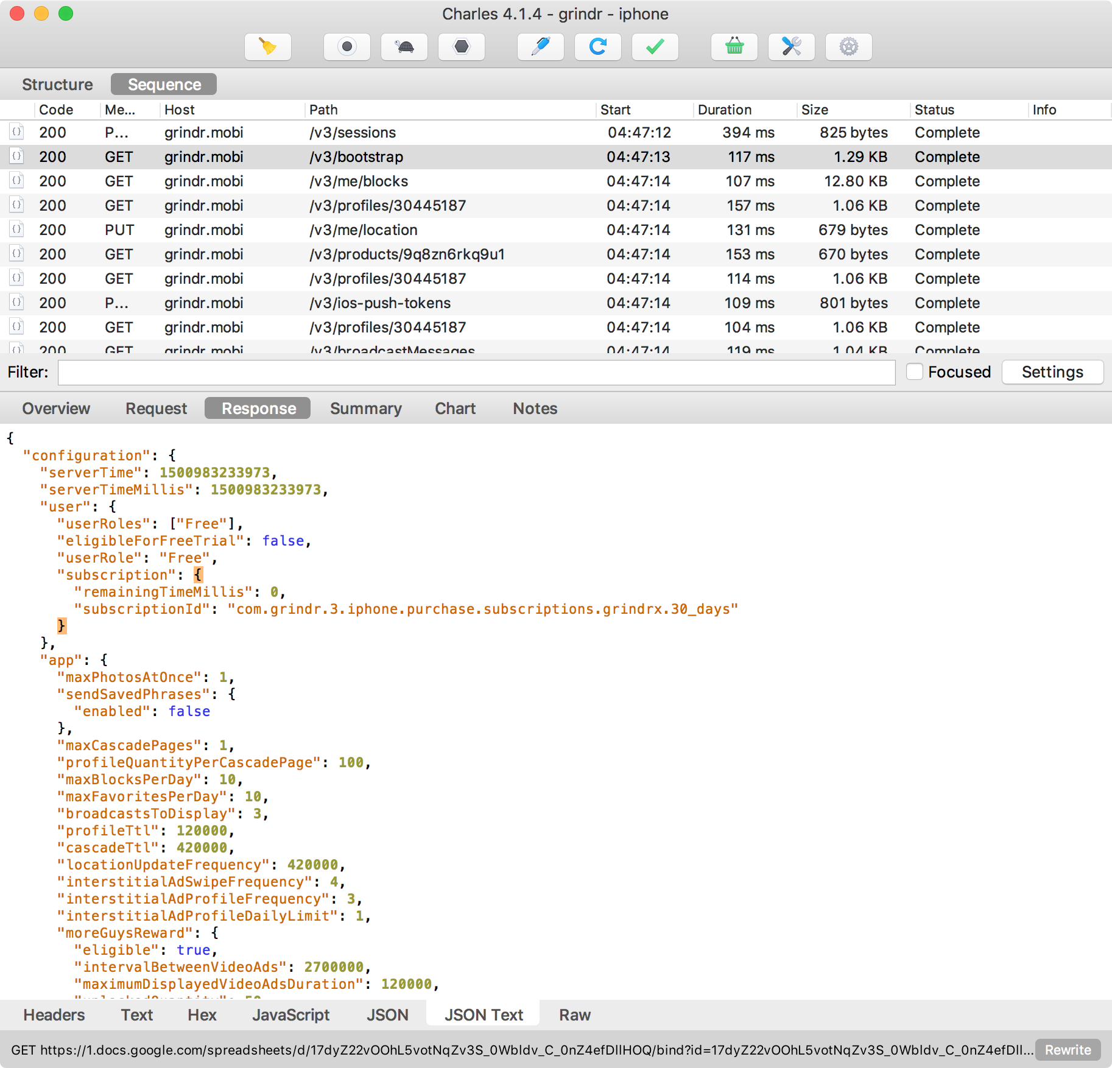
Task: Sort by the Path column header
Action: pyautogui.click(x=449, y=110)
